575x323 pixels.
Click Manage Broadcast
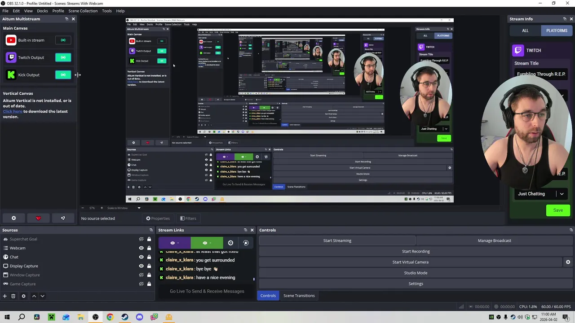tap(494, 240)
